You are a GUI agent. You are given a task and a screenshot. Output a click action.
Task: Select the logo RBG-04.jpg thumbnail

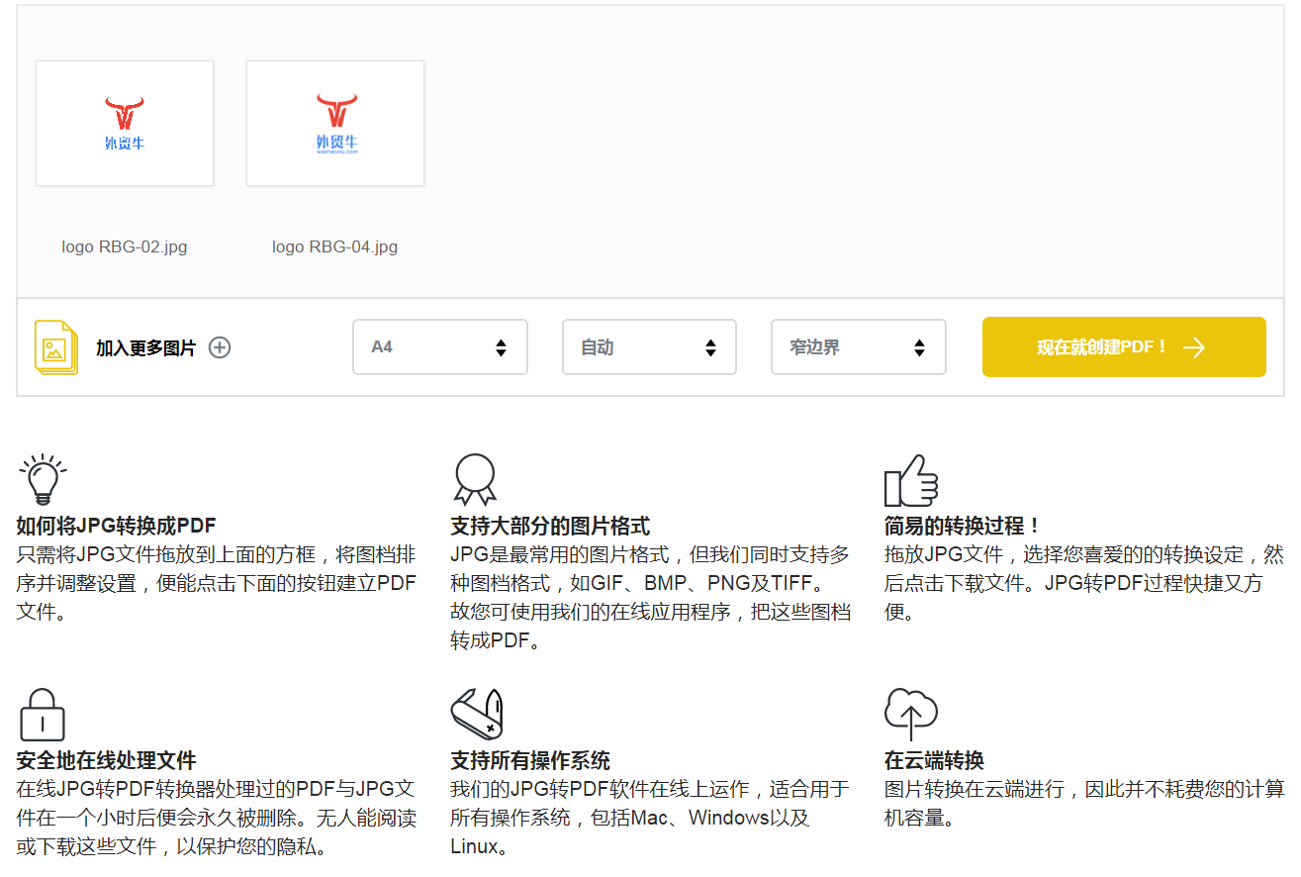335,124
